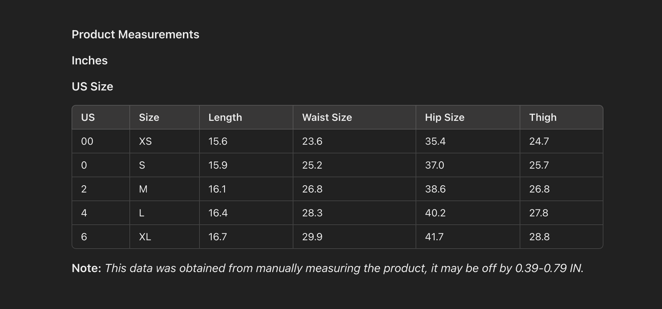
Task: Click the Product Measurements heading
Action: click(135, 34)
